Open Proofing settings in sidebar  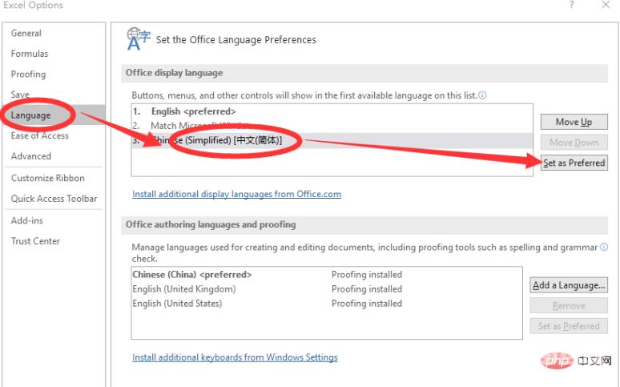coord(28,75)
